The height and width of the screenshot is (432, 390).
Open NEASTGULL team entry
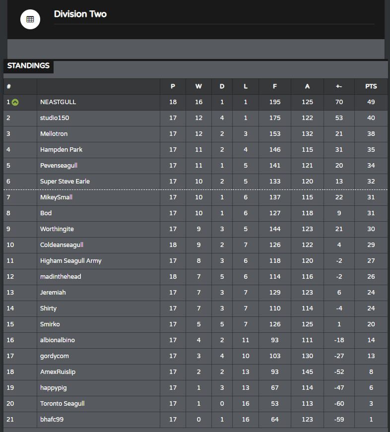tap(58, 102)
